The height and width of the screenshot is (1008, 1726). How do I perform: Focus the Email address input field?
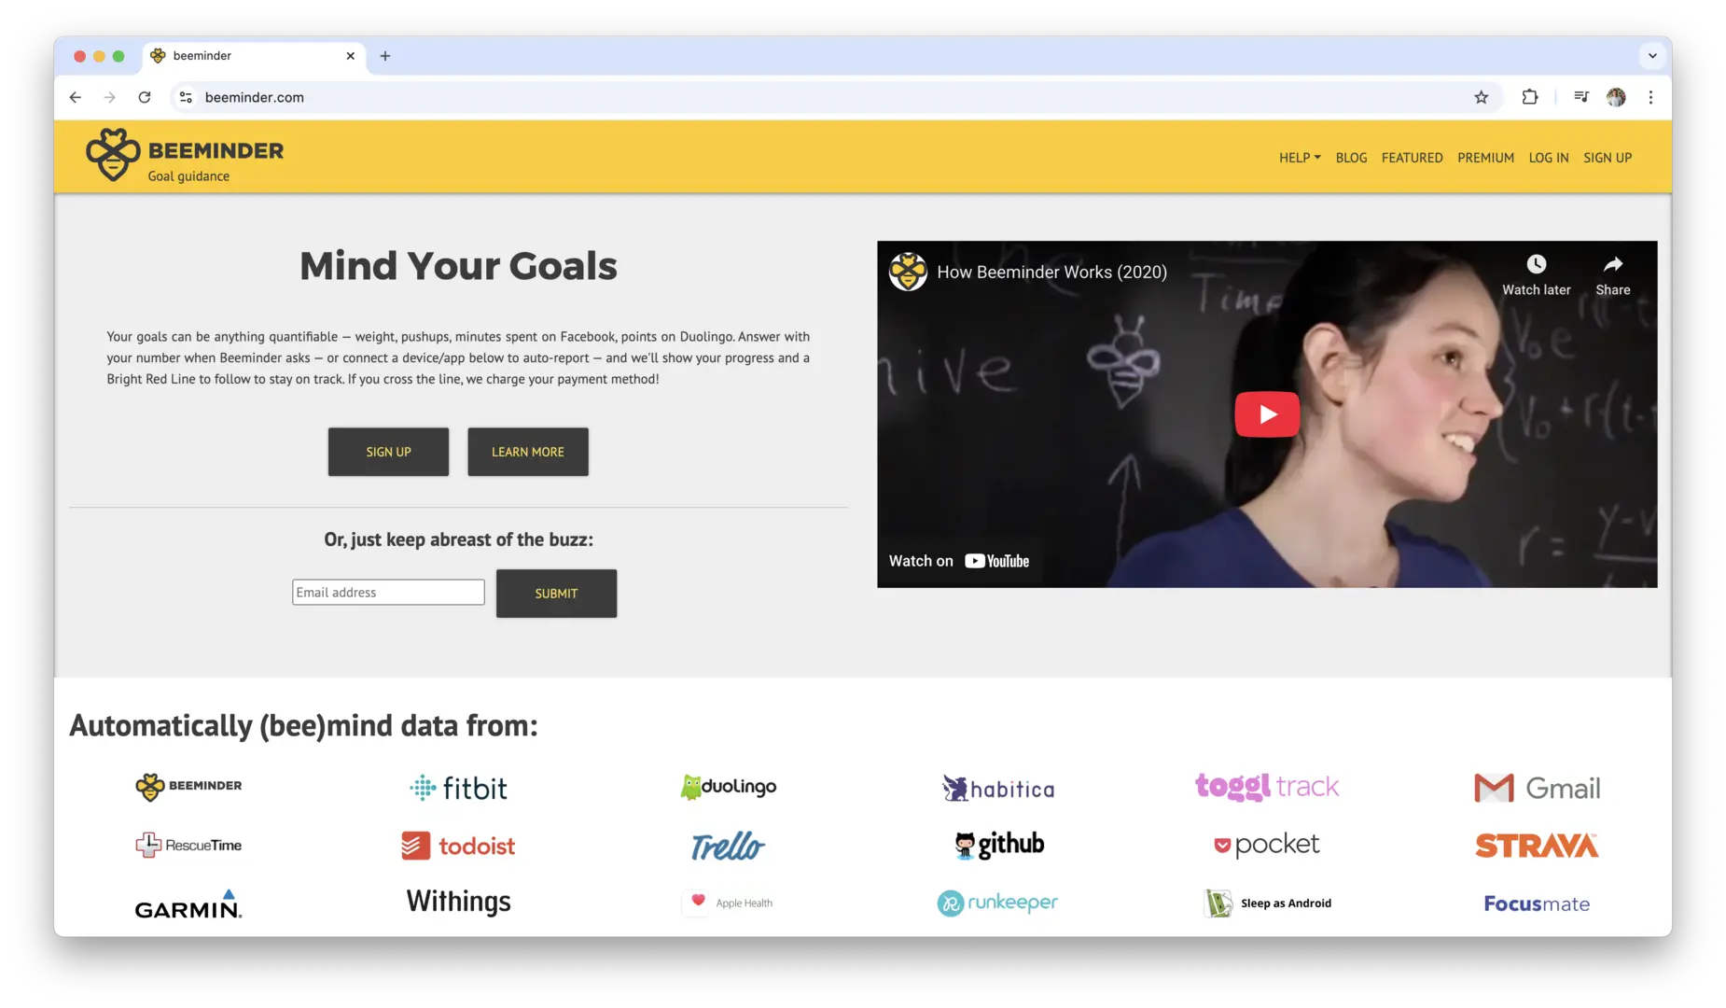(x=388, y=592)
